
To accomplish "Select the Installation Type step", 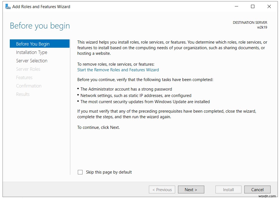I will tap(32, 52).
